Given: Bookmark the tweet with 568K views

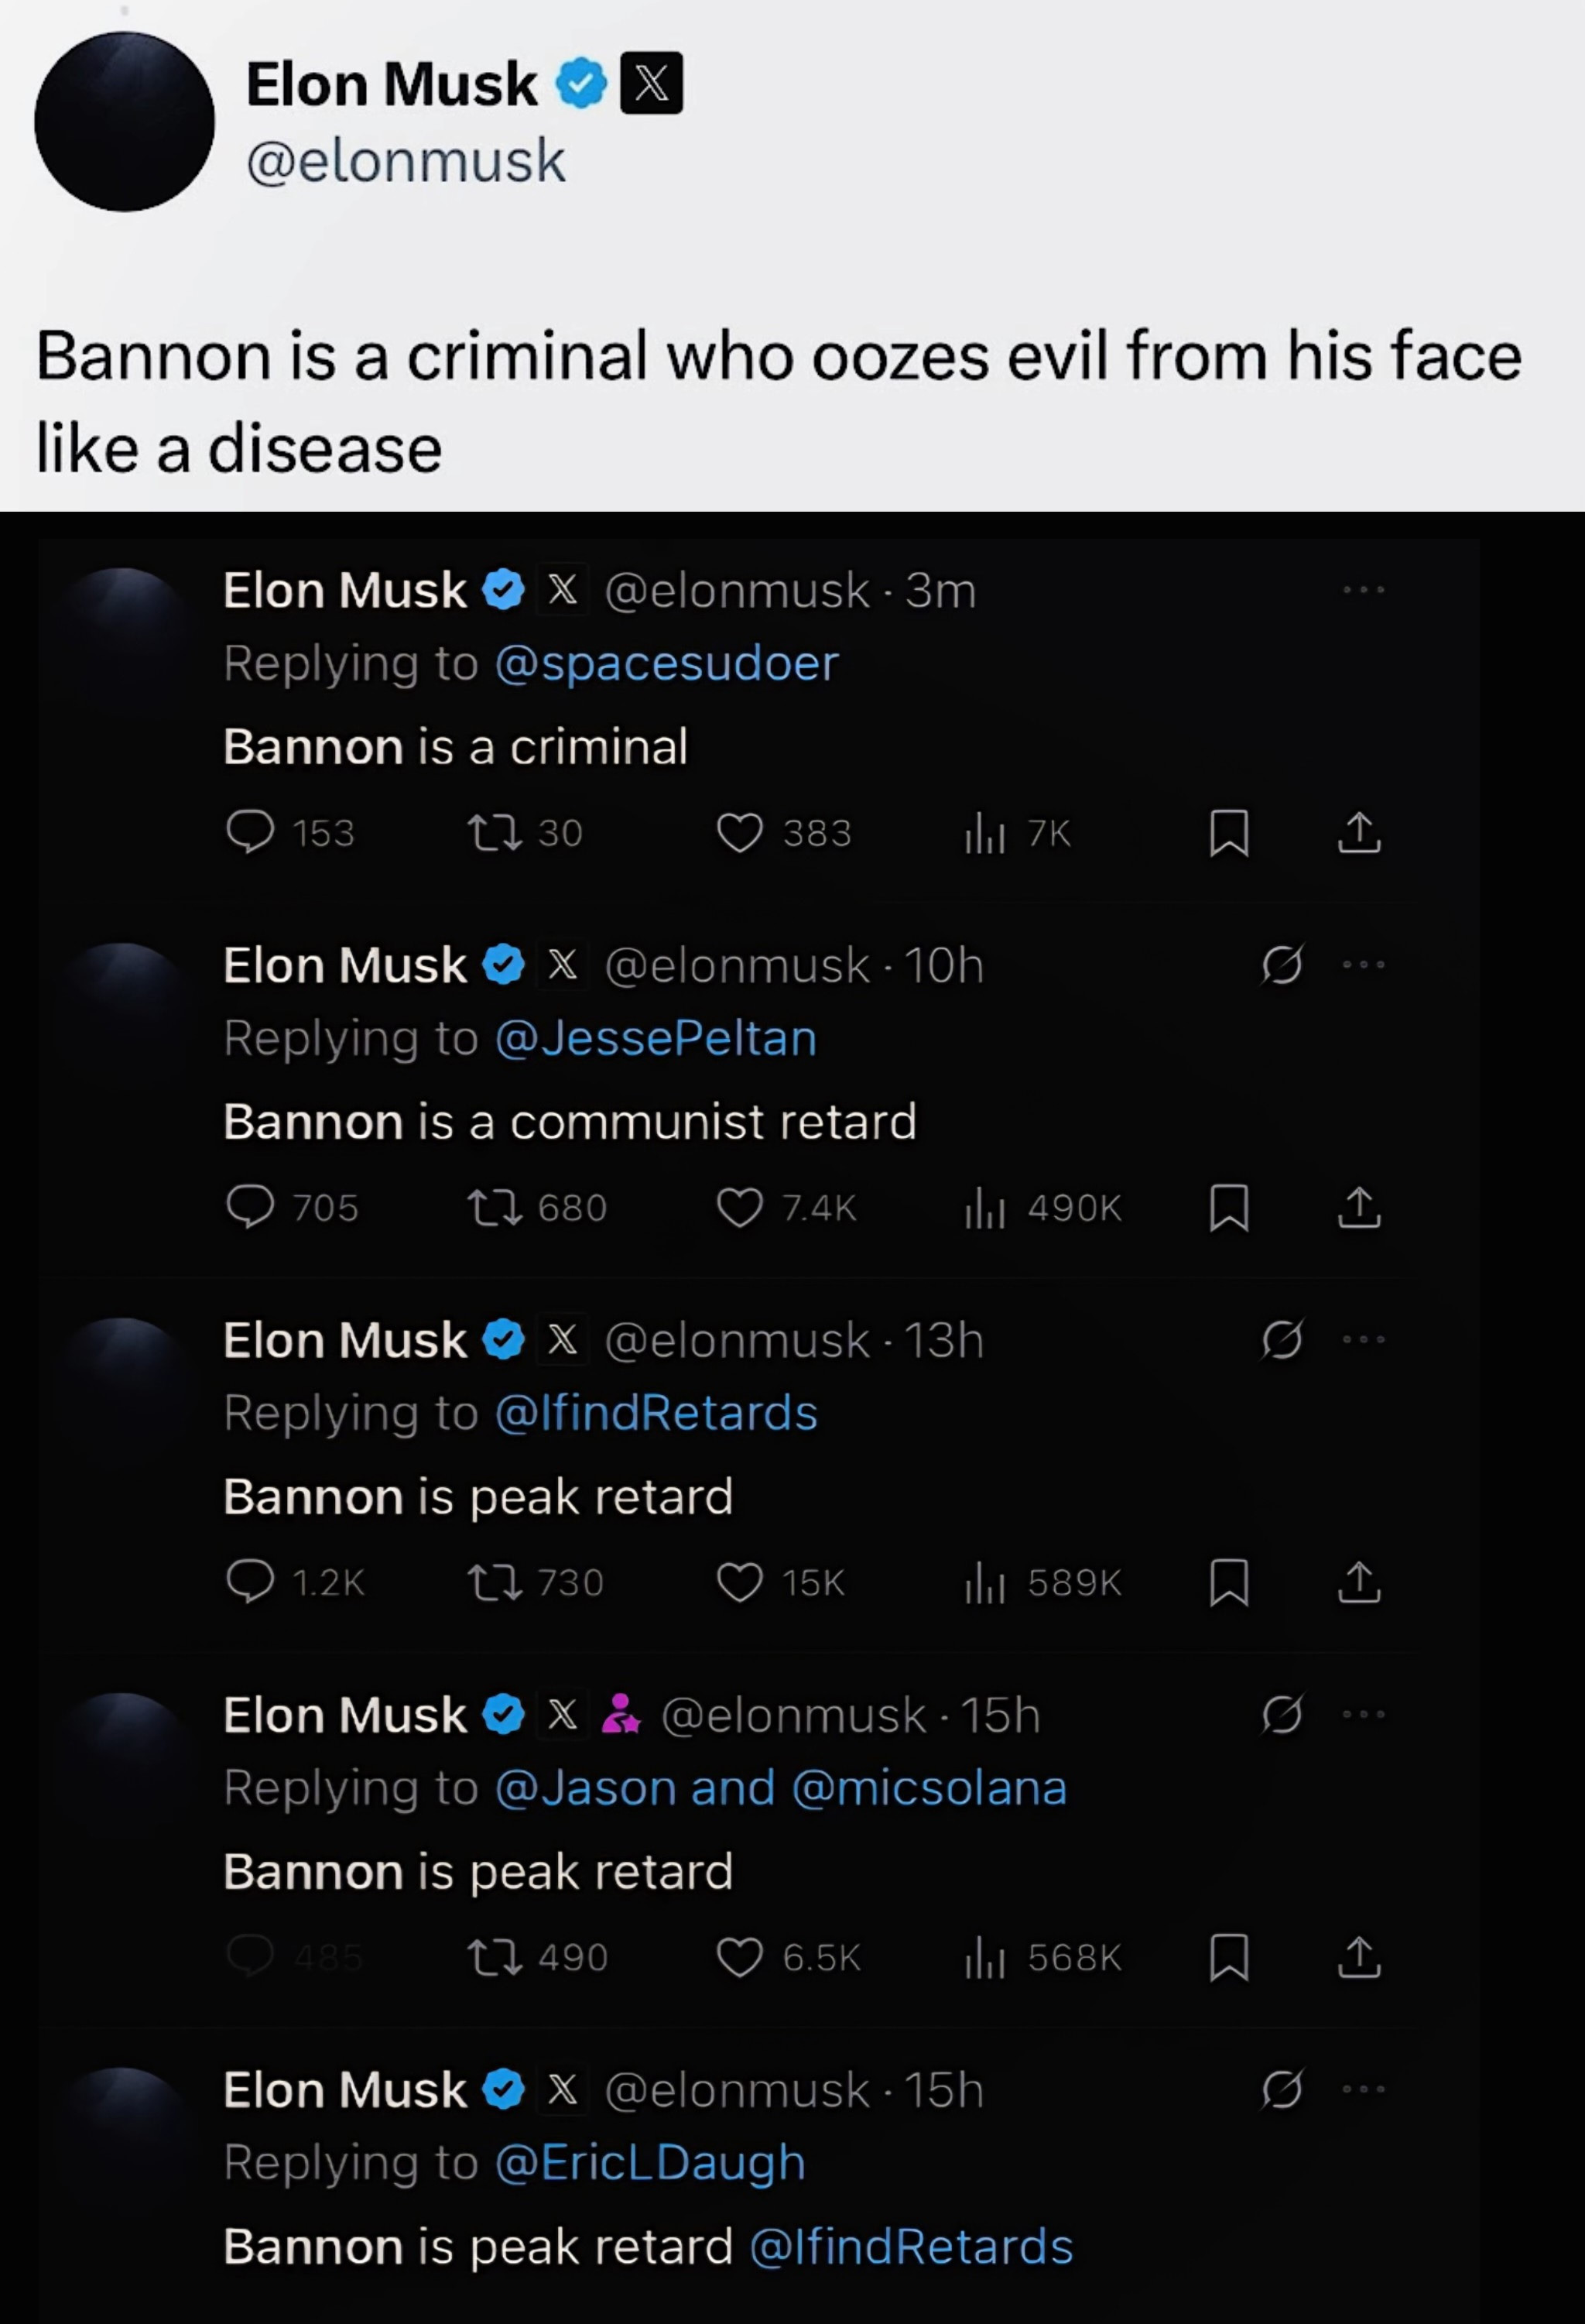Looking at the screenshot, I should point(1229,1957).
